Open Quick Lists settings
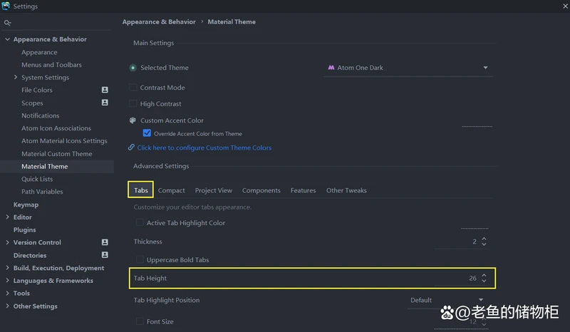Viewport: 570px width, 332px height. tap(37, 179)
